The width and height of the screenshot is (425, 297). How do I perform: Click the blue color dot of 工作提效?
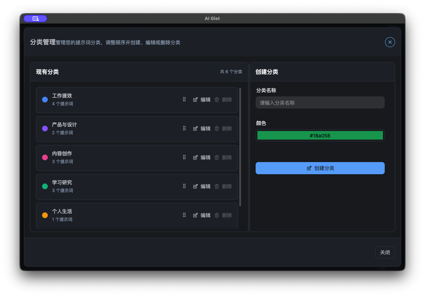45,100
